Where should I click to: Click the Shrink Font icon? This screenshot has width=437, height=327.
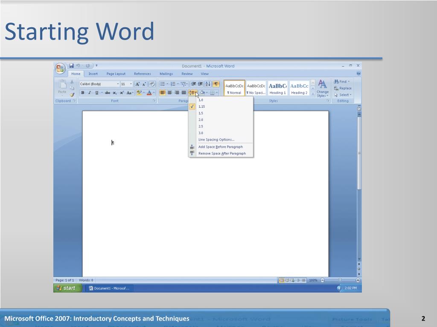pyautogui.click(x=144, y=84)
